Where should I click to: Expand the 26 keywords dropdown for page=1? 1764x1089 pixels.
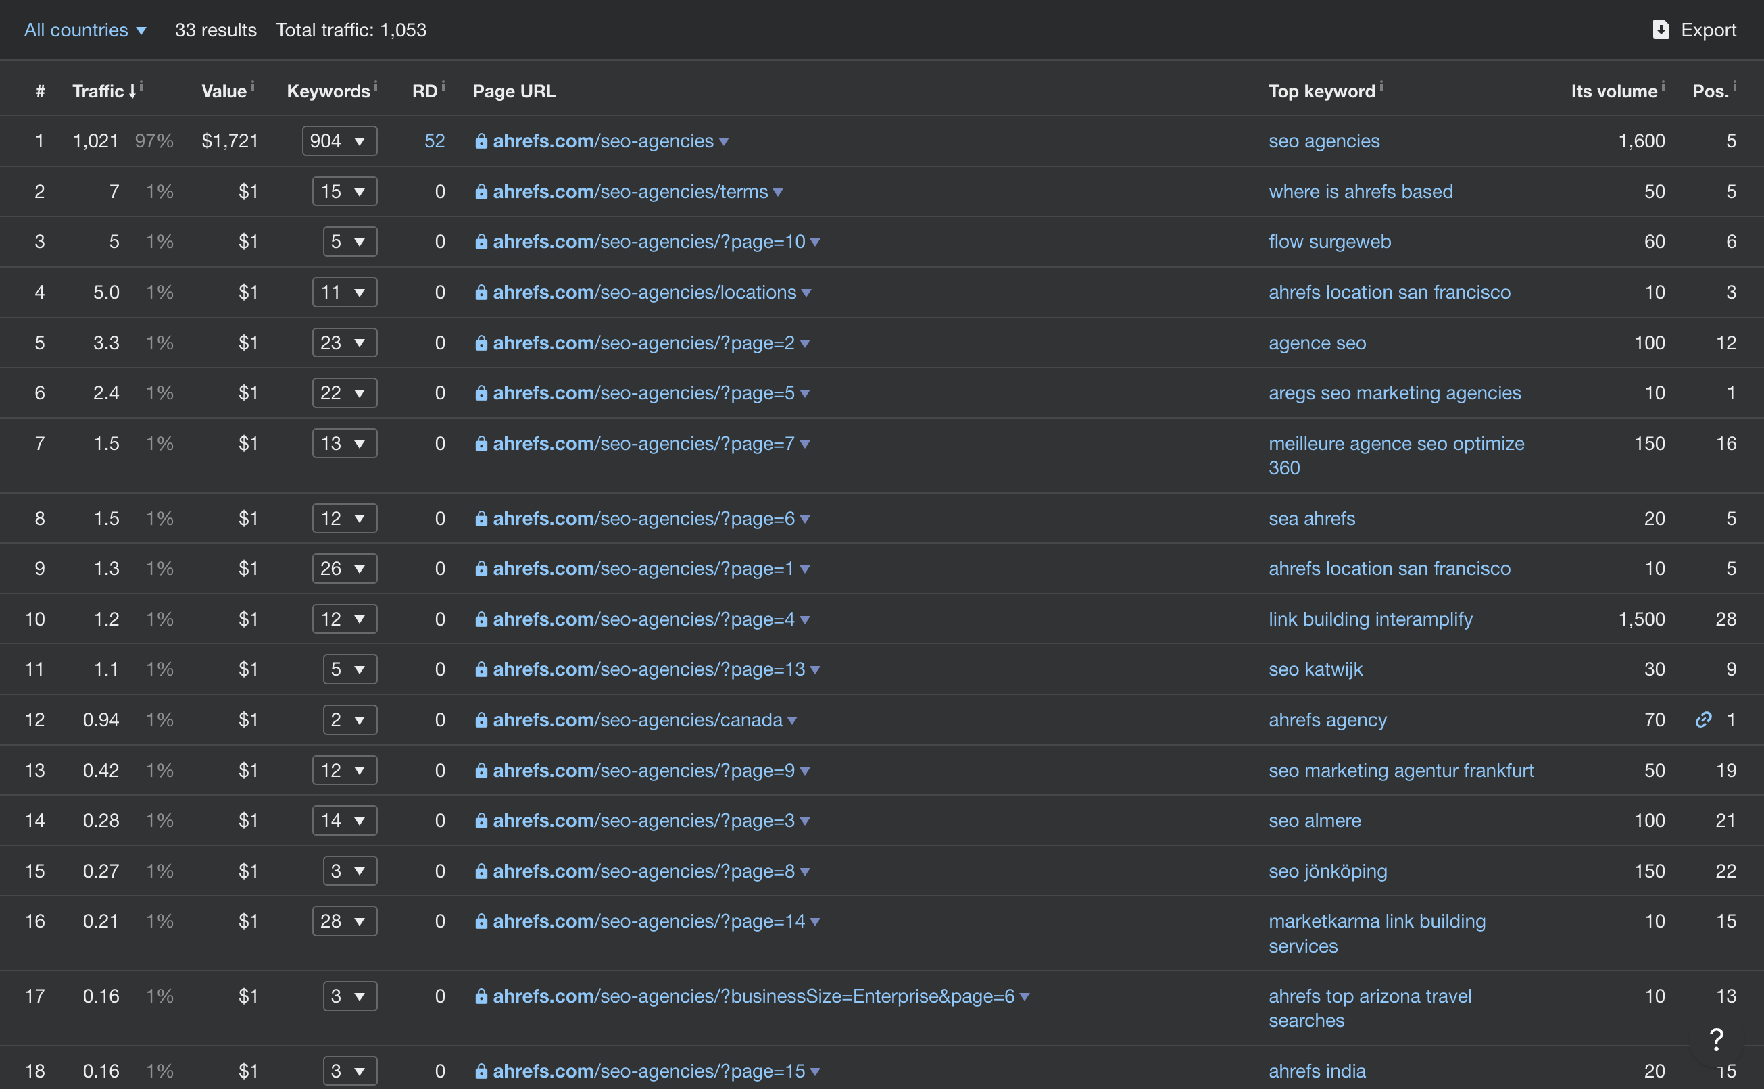click(345, 568)
